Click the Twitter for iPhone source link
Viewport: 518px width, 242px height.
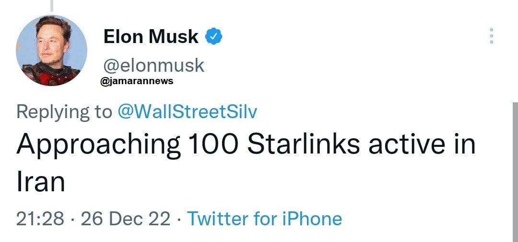click(264, 219)
